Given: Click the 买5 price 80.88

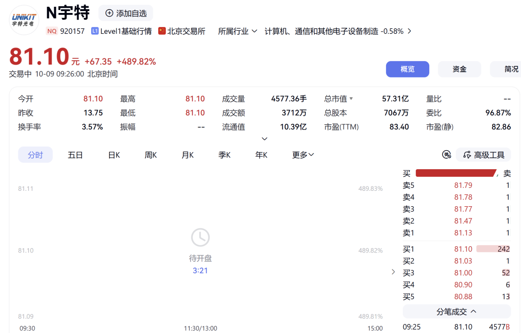Looking at the screenshot, I should 463,297.
